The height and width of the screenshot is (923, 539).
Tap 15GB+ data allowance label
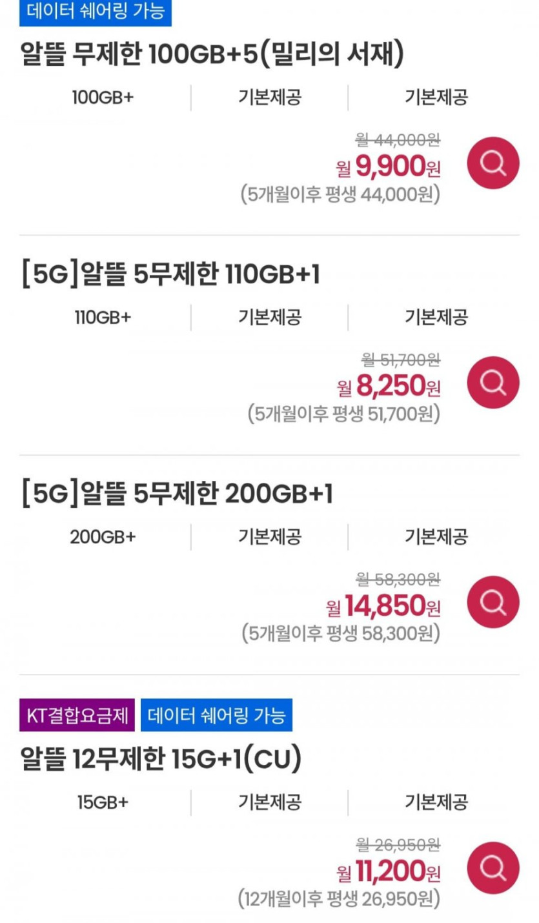pyautogui.click(x=103, y=802)
